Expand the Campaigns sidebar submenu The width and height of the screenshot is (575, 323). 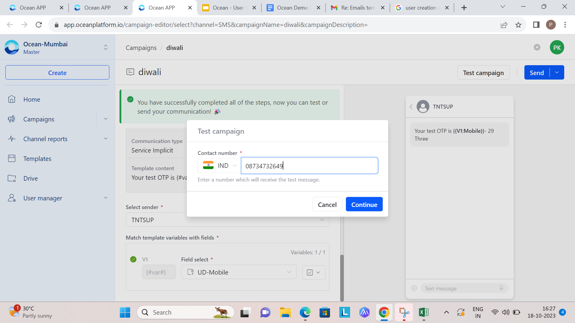tap(106, 119)
